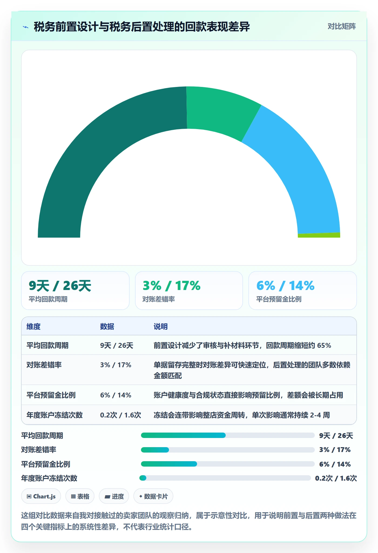This screenshot has width=378, height=553.
Task: Click the page title 税务前置设计与税务后置处理
Action: tap(142, 27)
